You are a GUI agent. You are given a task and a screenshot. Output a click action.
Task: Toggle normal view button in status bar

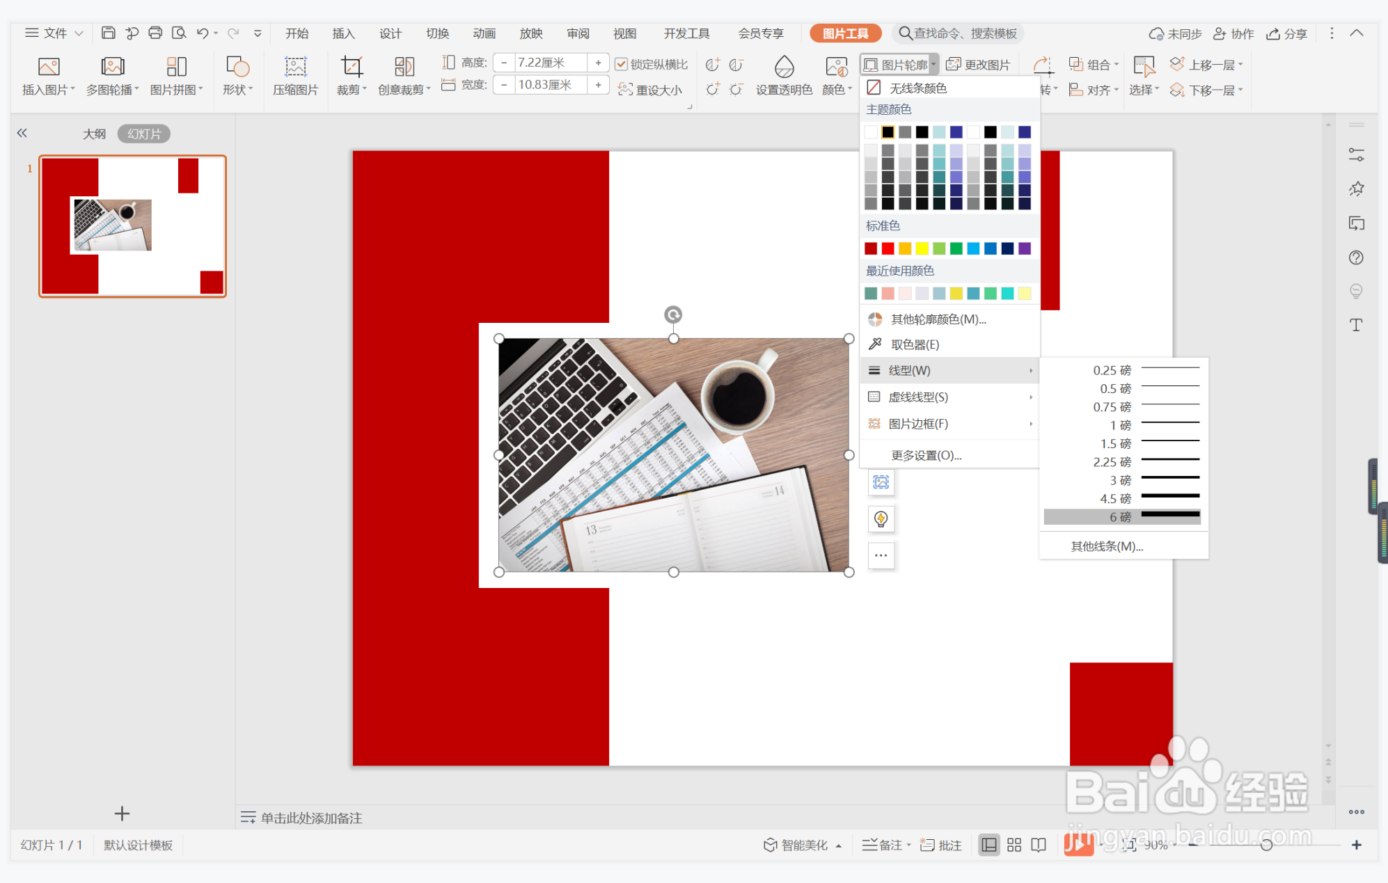click(989, 845)
